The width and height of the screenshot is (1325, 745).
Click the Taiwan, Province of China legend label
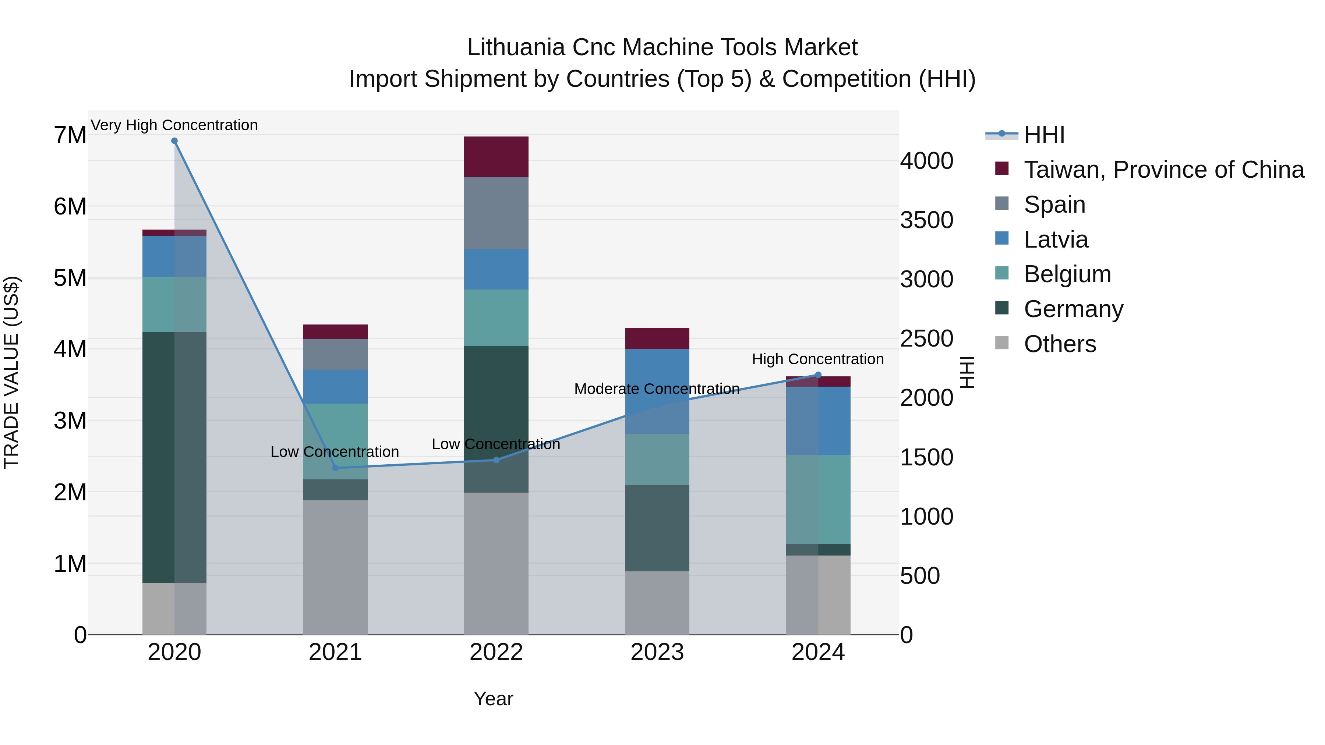pos(1164,170)
